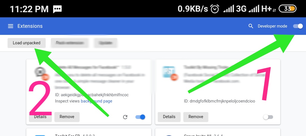The height and width of the screenshot is (136, 306).
Task: Open Details of the first extension
Action: (40, 117)
